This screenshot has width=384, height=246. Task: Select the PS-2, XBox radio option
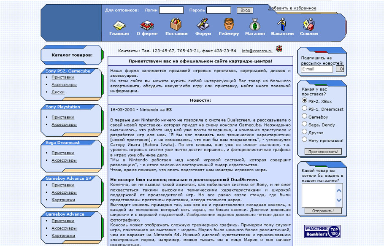click(304, 101)
